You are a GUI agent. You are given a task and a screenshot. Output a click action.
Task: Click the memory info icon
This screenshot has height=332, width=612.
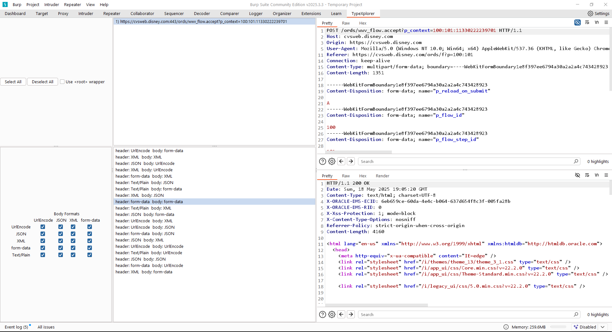(506, 327)
